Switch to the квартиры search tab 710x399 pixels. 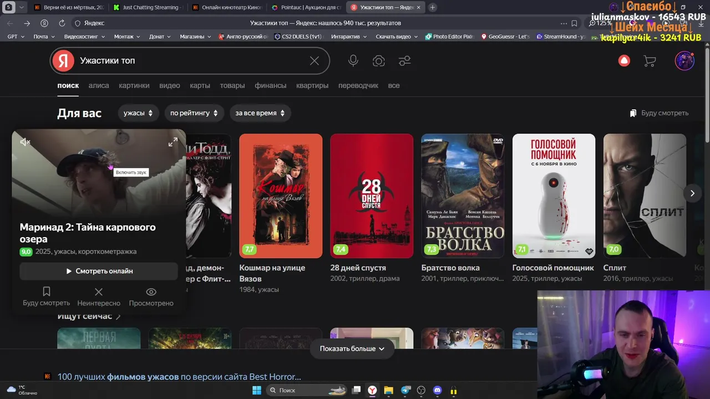tap(312, 85)
